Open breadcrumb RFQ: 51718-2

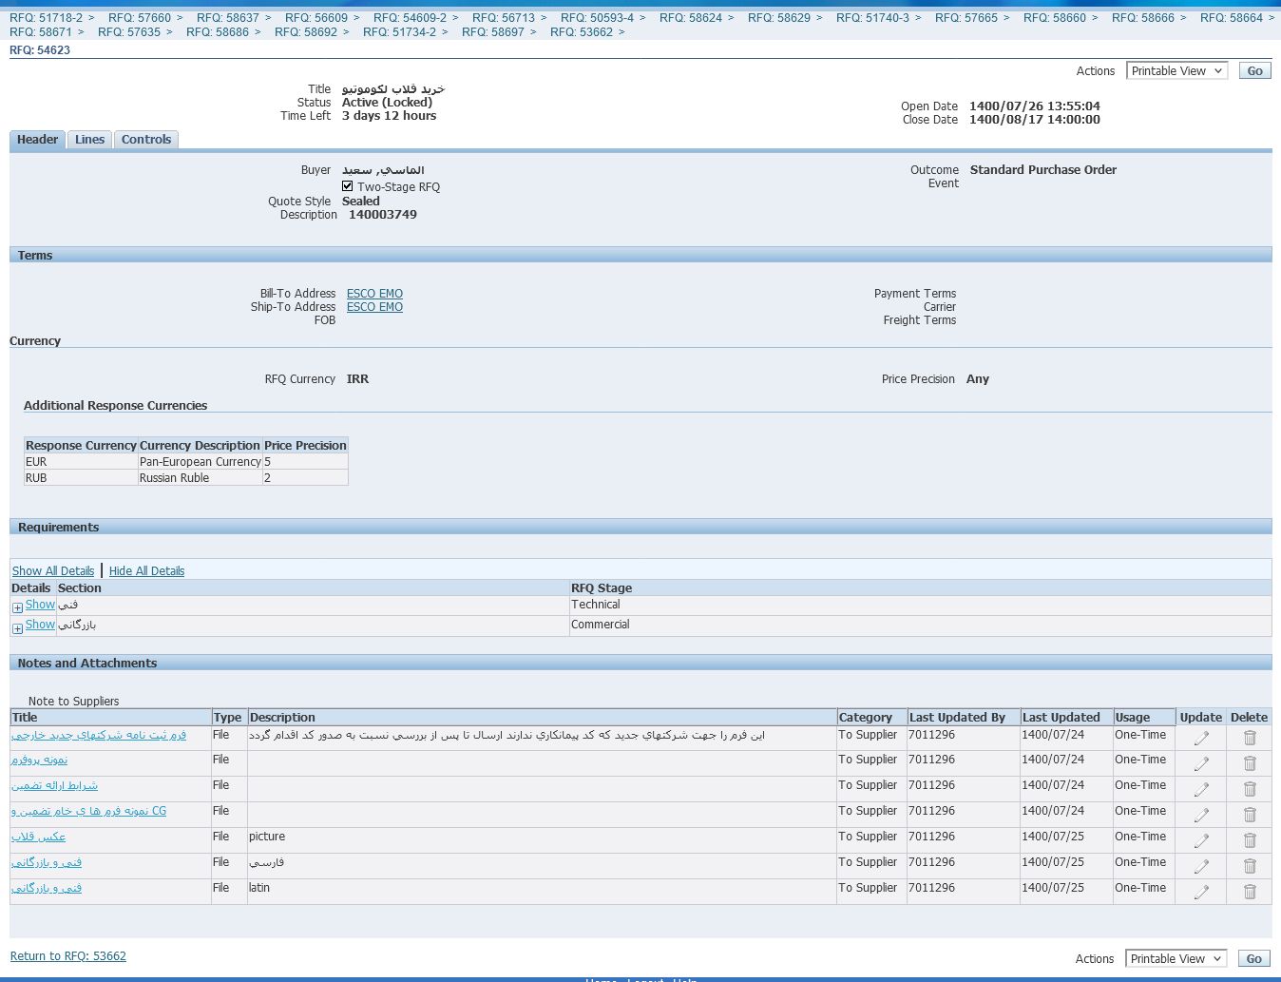click(46, 18)
